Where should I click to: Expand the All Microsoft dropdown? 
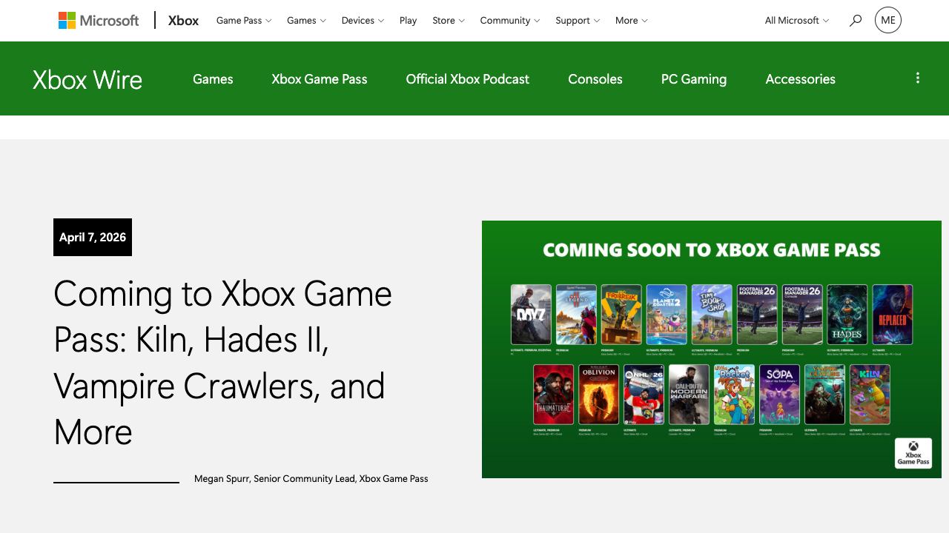797,21
